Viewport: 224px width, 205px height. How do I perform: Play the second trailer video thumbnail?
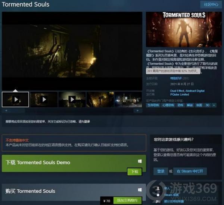pos(44,100)
